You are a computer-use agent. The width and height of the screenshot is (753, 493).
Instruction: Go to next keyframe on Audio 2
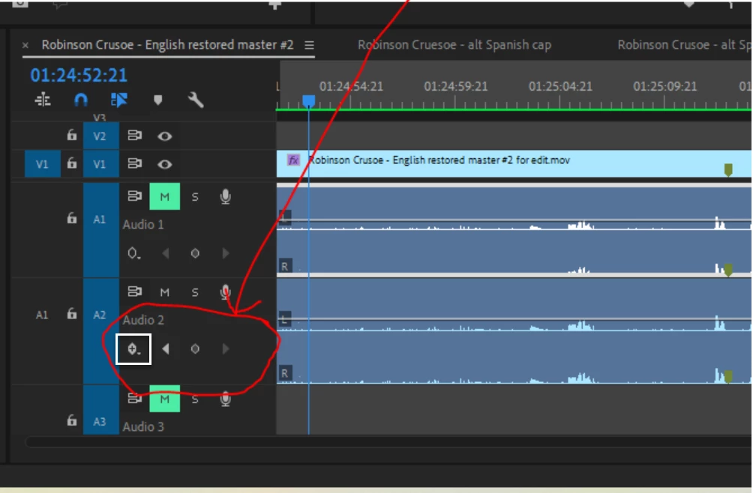pos(226,348)
